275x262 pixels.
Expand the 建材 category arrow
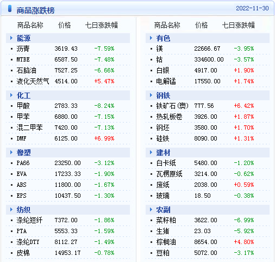click(151, 153)
